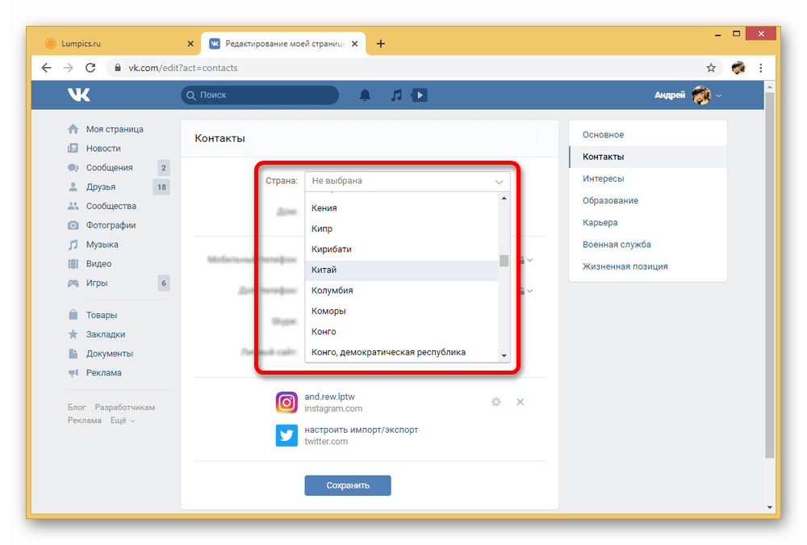Click the VK logo

click(x=78, y=94)
